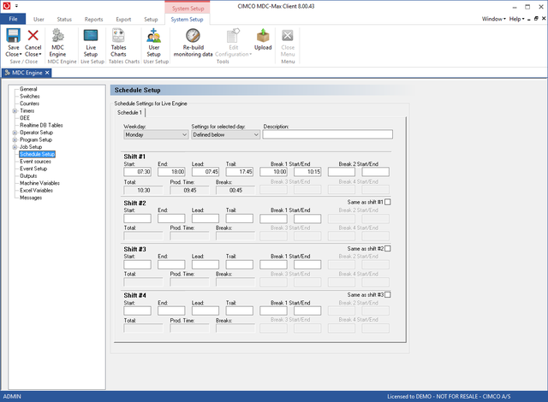Select OEE in the tree
The width and height of the screenshot is (548, 402).
(x=25, y=118)
